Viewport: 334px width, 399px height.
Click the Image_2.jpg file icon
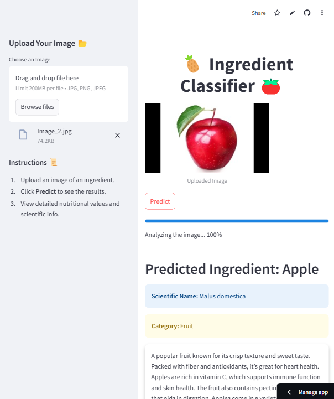point(23,135)
